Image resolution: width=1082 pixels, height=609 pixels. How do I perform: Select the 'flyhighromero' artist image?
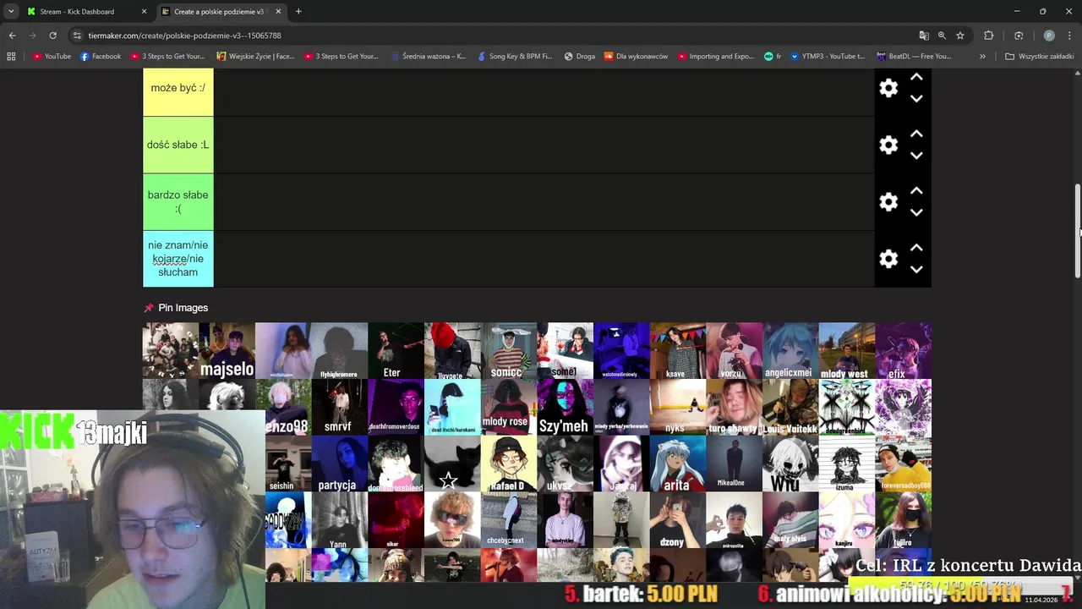pyautogui.click(x=339, y=350)
